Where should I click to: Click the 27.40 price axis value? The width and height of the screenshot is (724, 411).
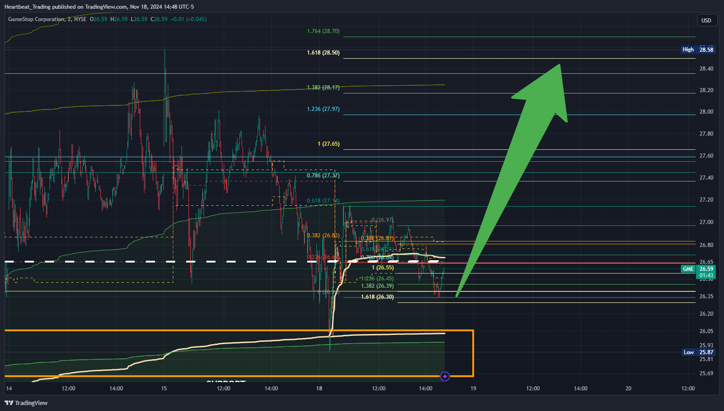click(706, 178)
